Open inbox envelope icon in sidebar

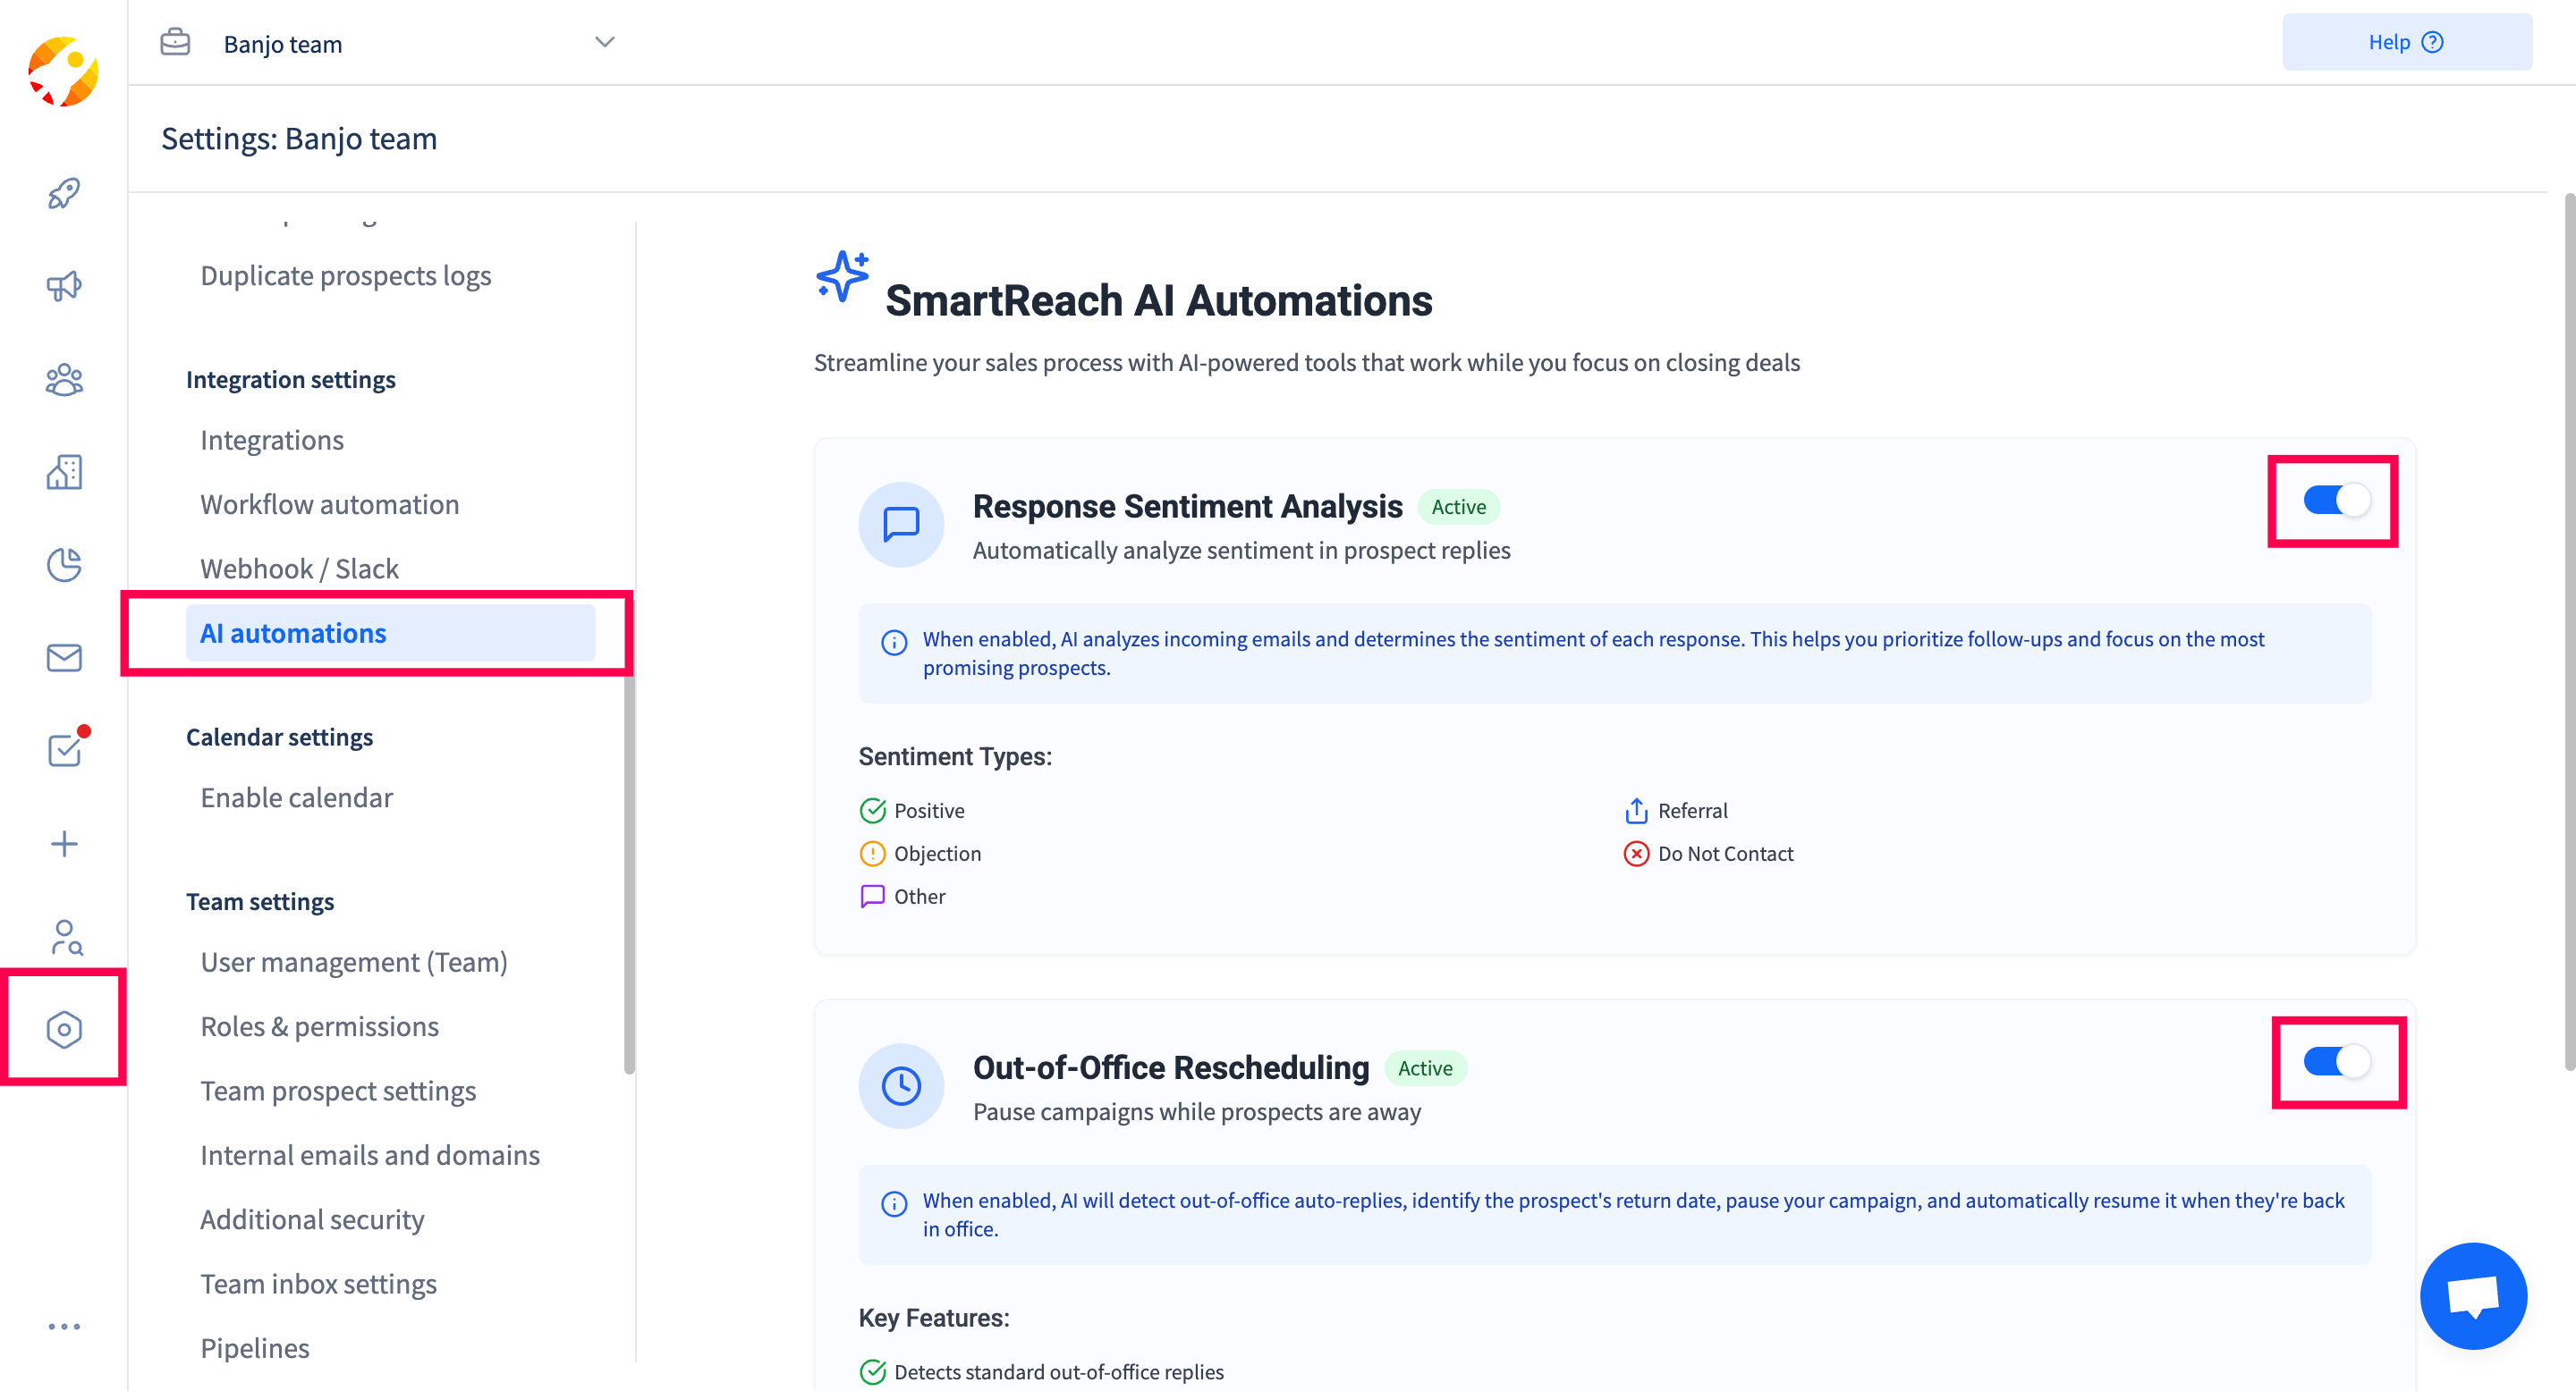tap(64, 658)
